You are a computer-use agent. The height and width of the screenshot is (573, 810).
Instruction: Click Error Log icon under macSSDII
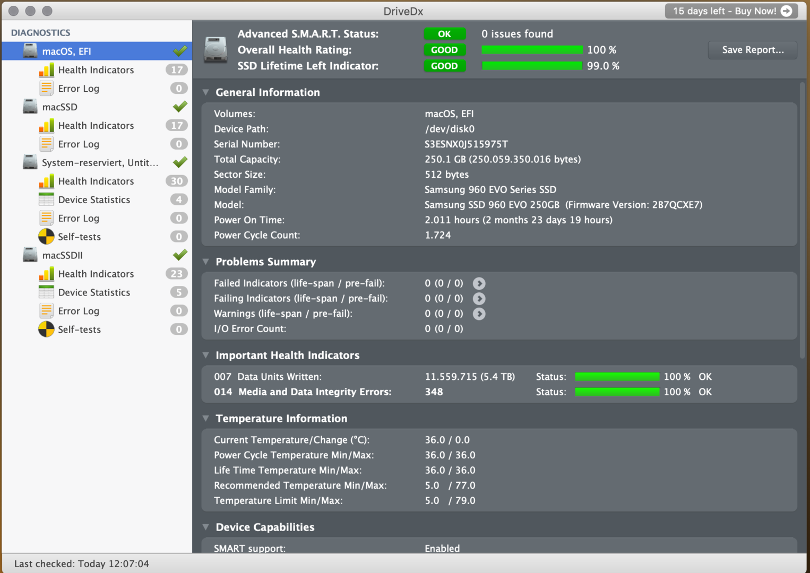coord(46,311)
